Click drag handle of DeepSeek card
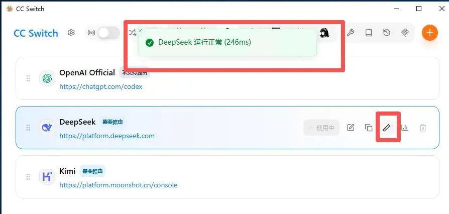Viewport: 449px width, 214px height. [28, 128]
